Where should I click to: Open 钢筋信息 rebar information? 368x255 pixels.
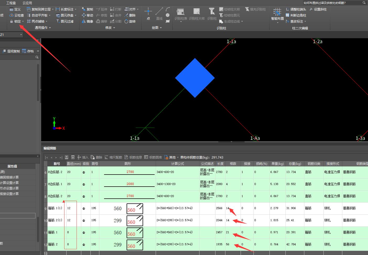click(x=133, y=157)
